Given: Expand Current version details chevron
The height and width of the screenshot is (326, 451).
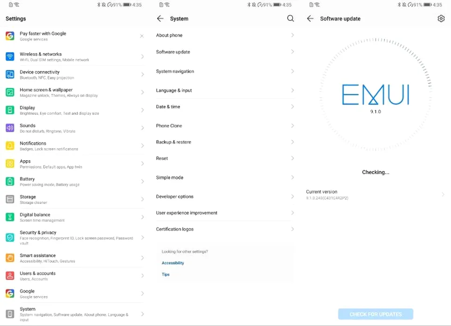Looking at the screenshot, I should (x=443, y=195).
